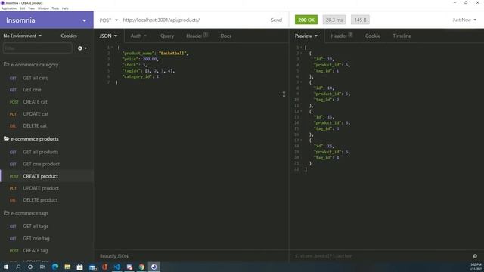Select the GET one category request
This screenshot has height=272, width=484.
(x=47, y=90)
